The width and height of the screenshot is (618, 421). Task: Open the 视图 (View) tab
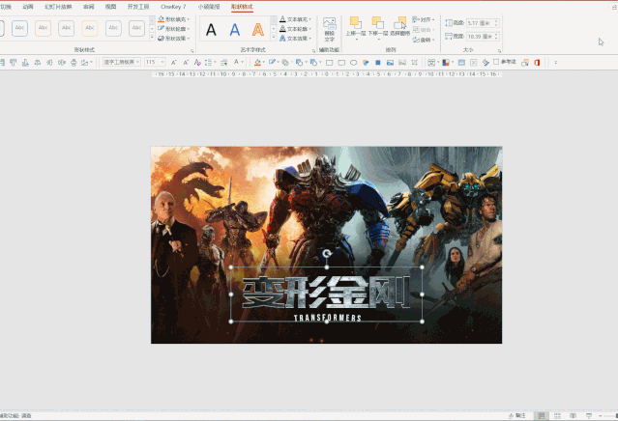pos(110,6)
